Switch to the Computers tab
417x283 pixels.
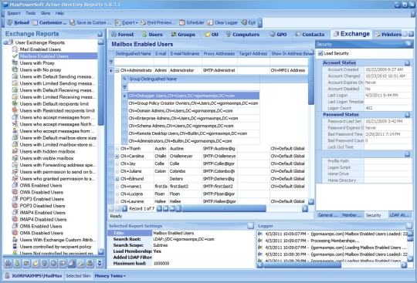point(242,34)
